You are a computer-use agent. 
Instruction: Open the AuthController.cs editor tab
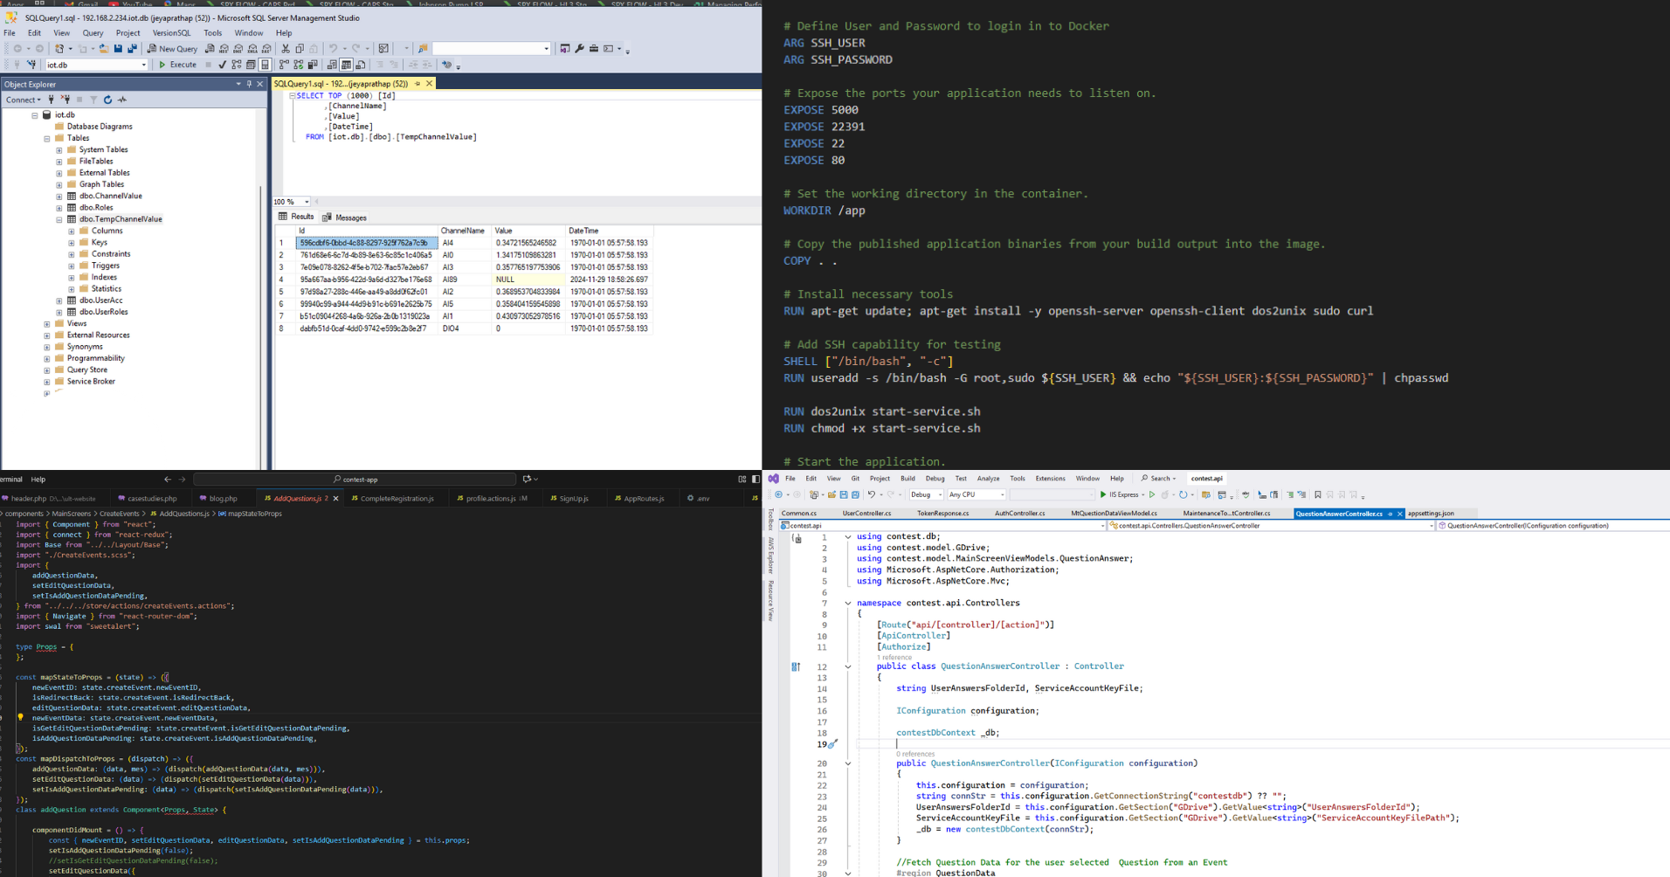click(1019, 514)
